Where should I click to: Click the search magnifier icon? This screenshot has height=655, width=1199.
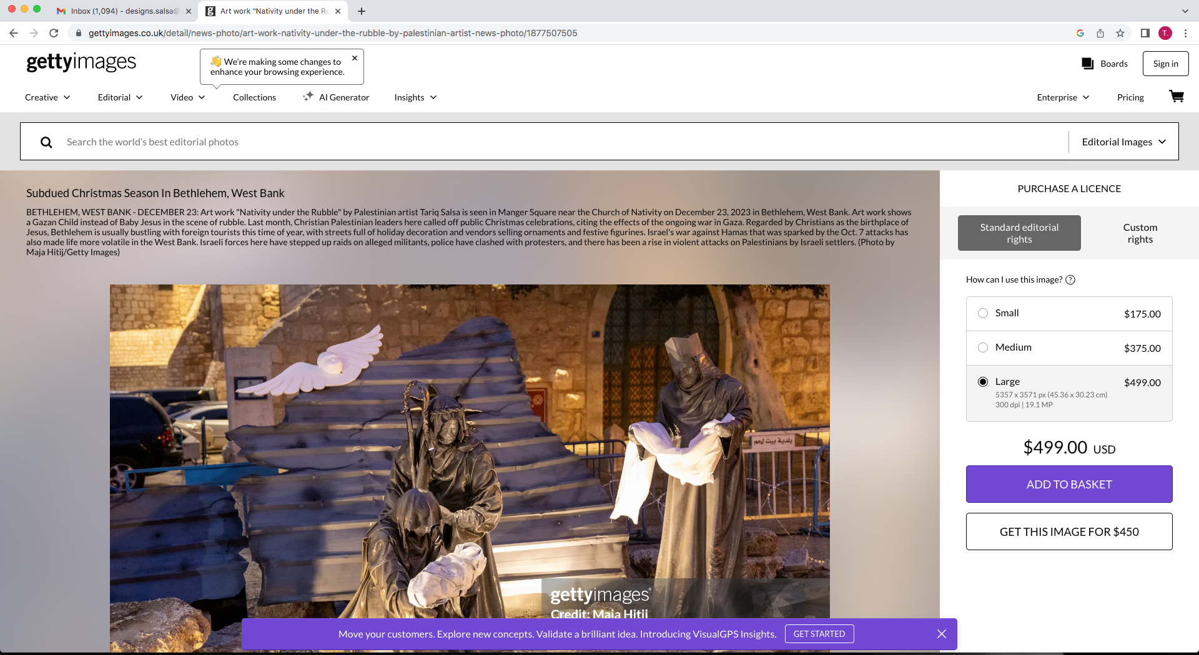46,142
